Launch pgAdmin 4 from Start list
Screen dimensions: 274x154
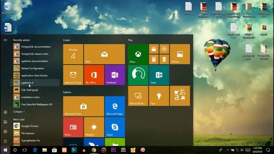[x=35, y=83]
